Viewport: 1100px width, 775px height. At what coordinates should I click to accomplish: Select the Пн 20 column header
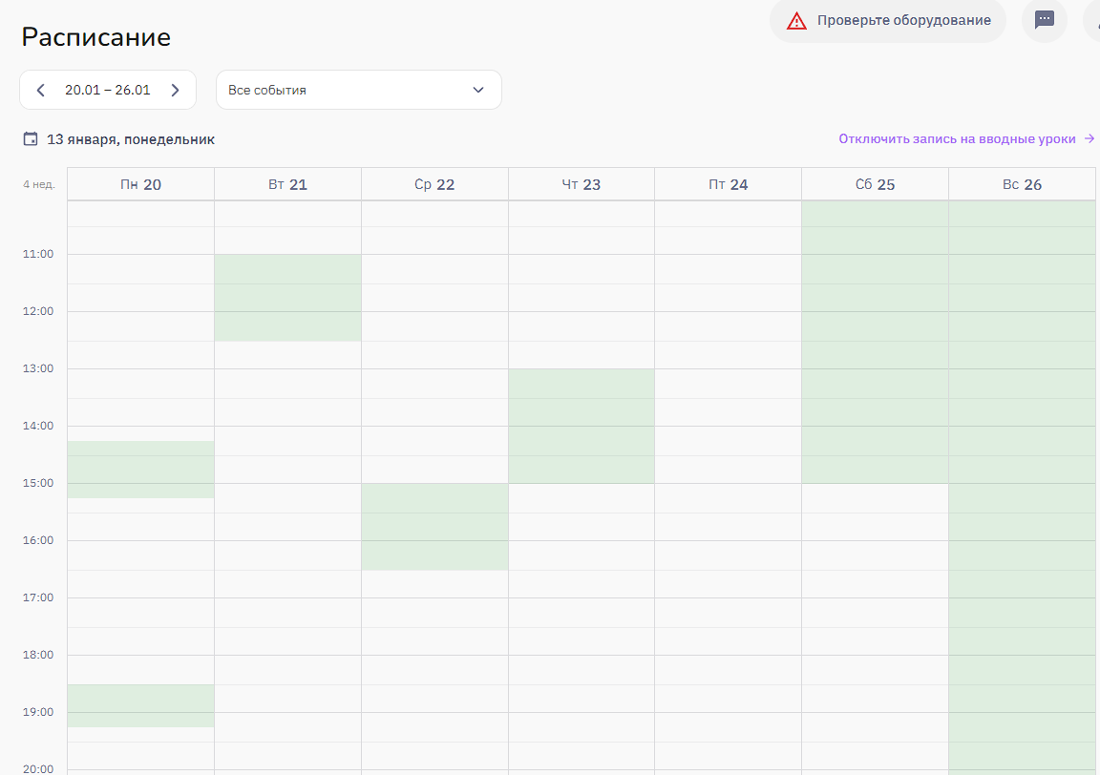click(140, 185)
